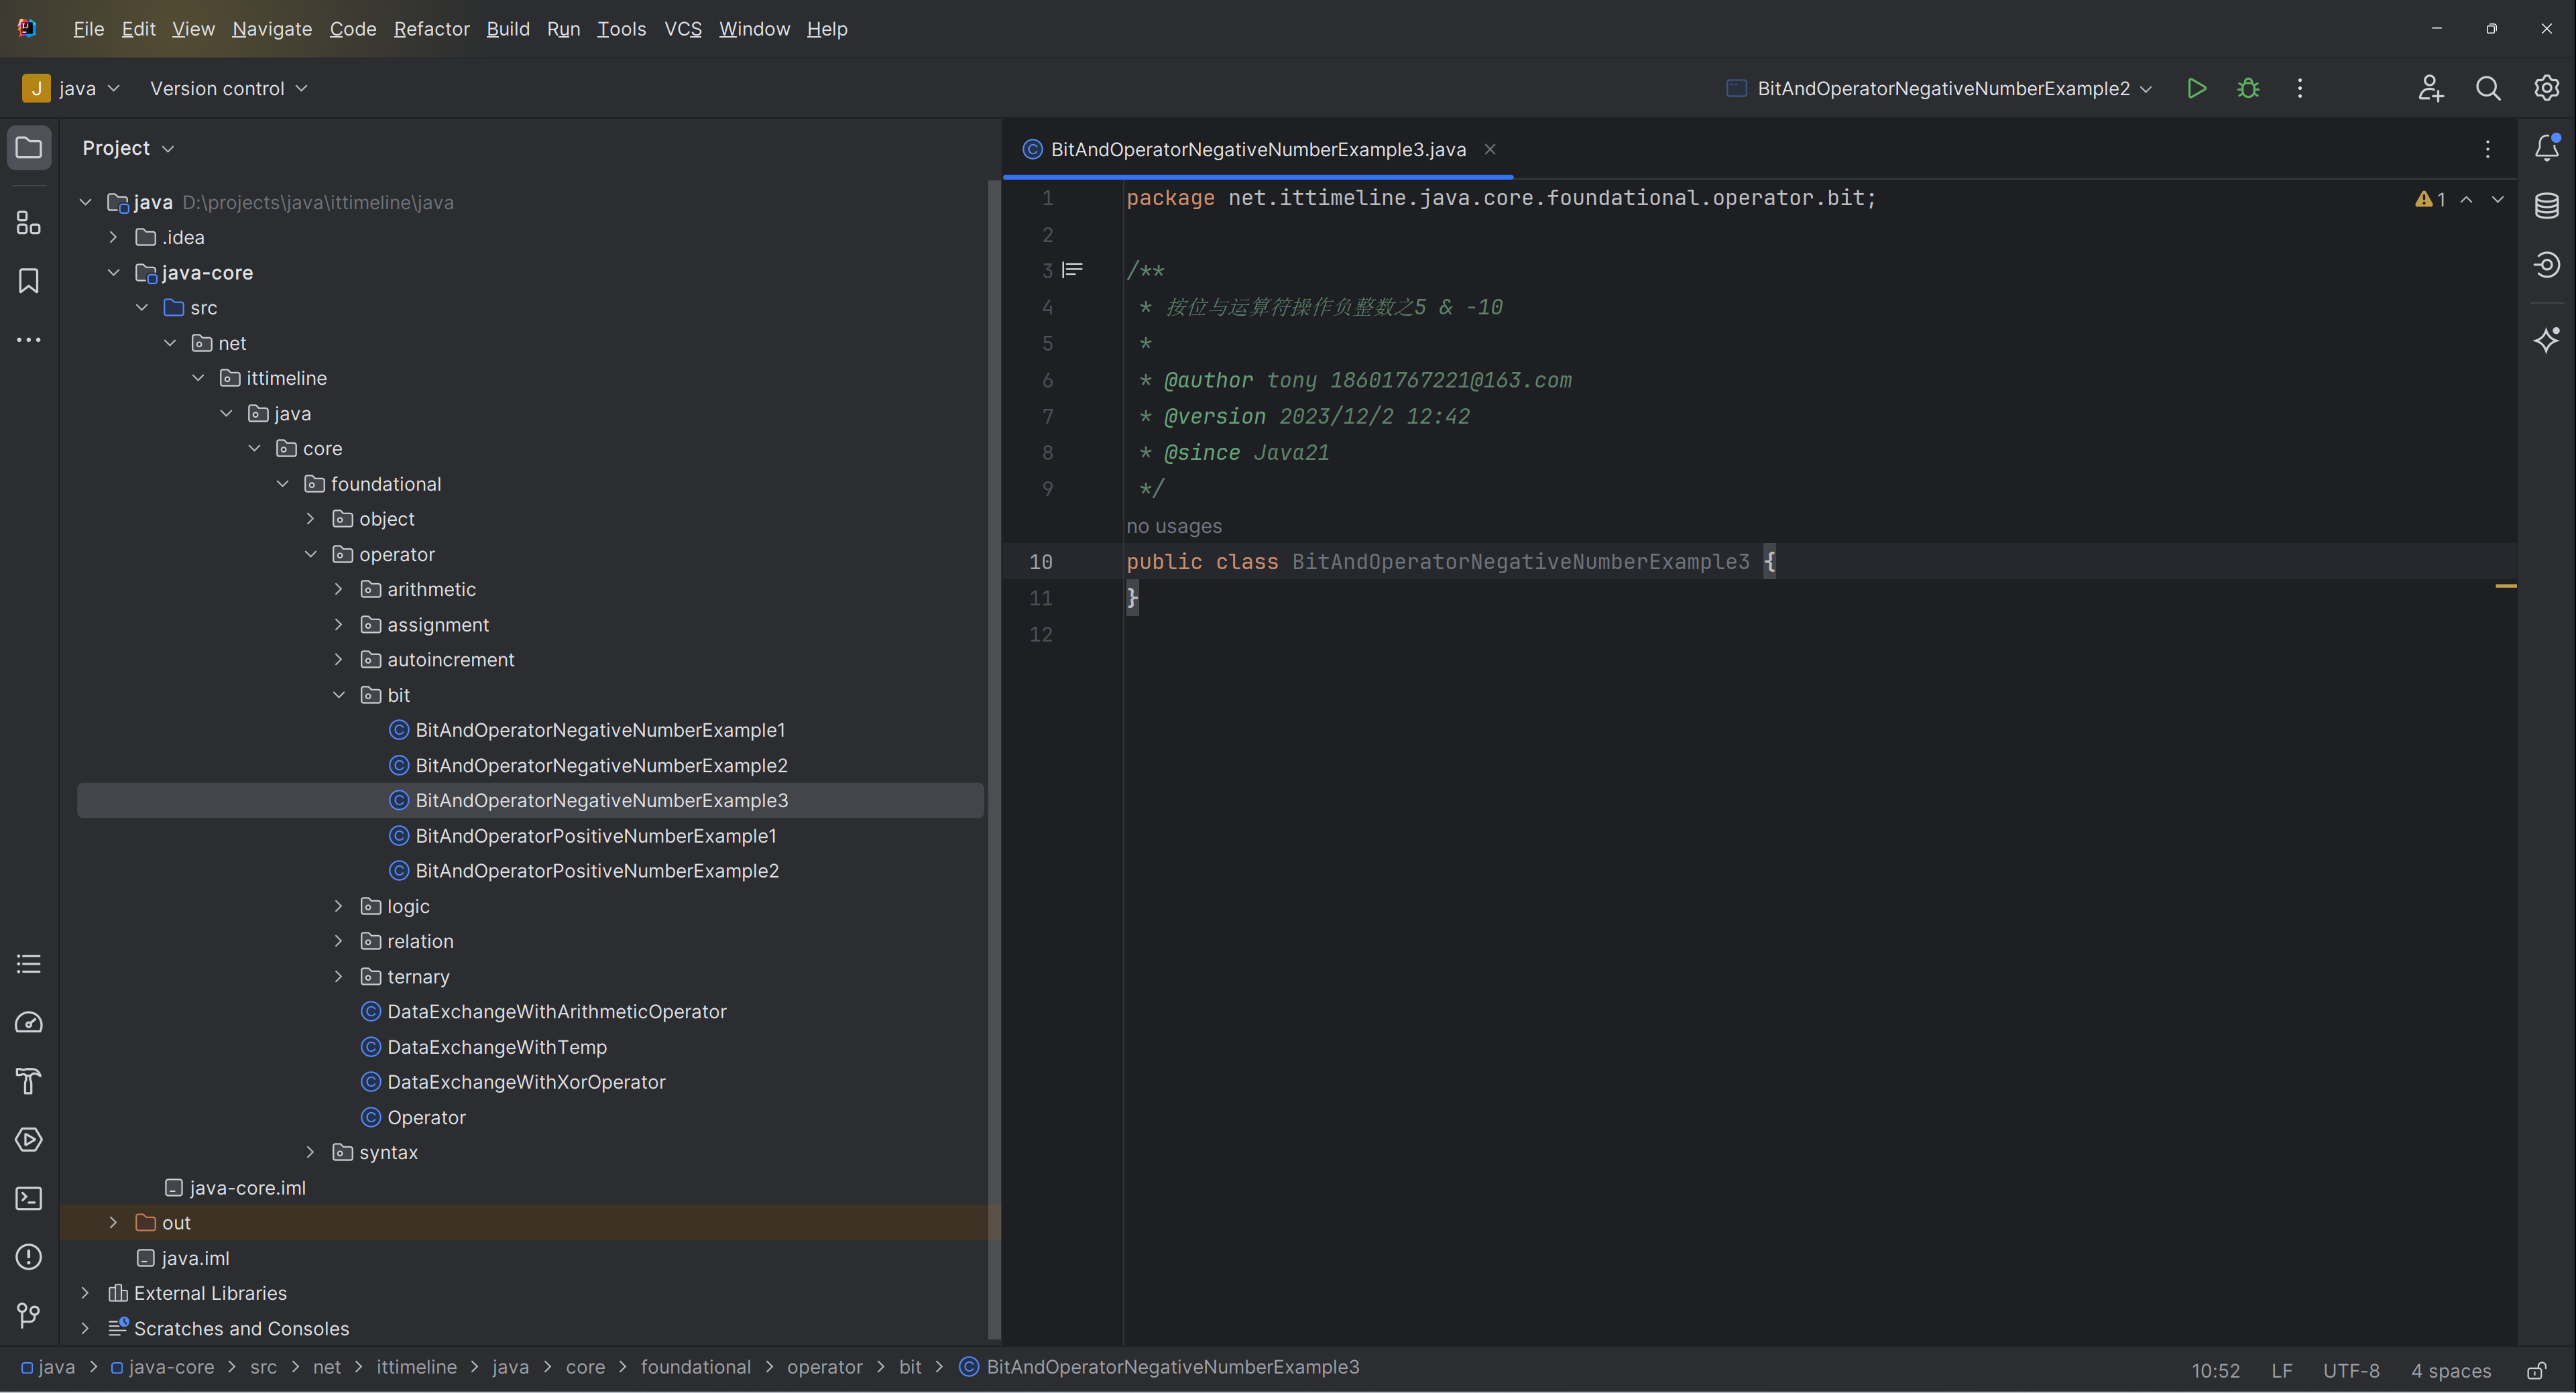
Task: Click cursor position 10:52 in status bar
Action: [x=2215, y=1370]
